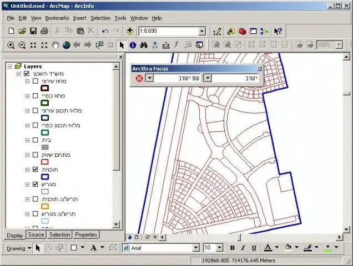The image size is (353, 266).
Task: Click the Line Color pen swatch
Action: tap(308, 248)
